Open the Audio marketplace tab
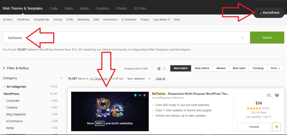Image resolution: width=287 pixels, height=135 pixels. tap(84, 8)
